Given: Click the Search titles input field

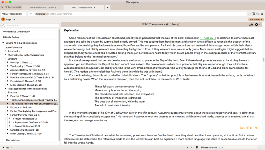Looking at the screenshot, I should 31,26.
